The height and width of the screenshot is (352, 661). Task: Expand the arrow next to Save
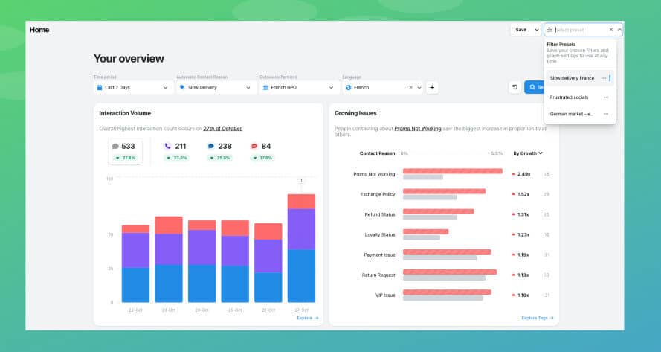point(536,30)
